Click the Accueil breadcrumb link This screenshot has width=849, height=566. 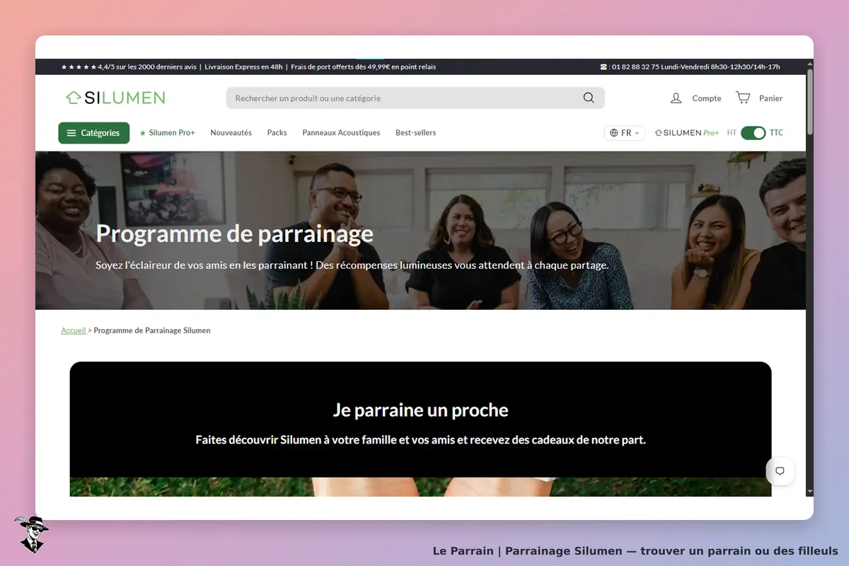pos(74,330)
